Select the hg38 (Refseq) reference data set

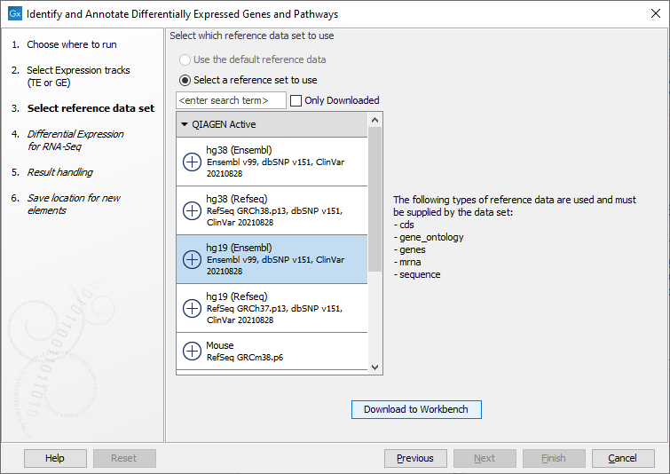click(x=272, y=210)
